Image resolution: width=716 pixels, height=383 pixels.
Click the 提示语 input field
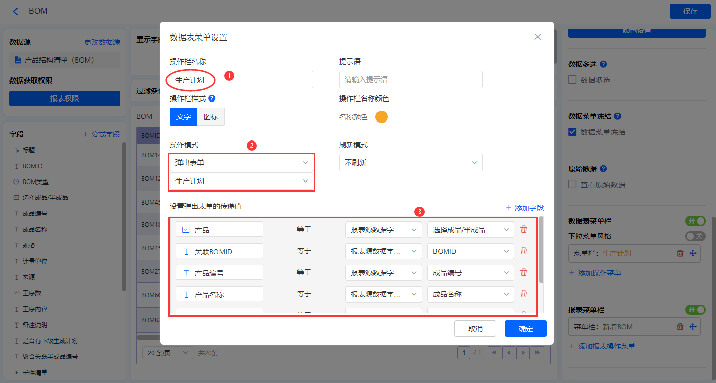(410, 79)
